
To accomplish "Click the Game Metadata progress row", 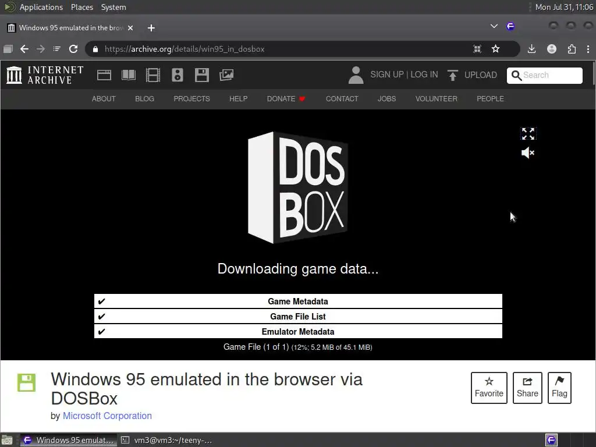I will pos(298,301).
